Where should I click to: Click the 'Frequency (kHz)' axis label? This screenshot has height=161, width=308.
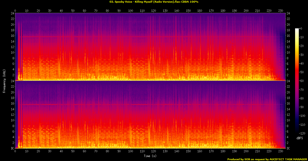(x=4, y=81)
